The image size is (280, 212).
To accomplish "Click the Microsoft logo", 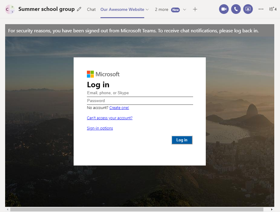I will (x=103, y=74).
